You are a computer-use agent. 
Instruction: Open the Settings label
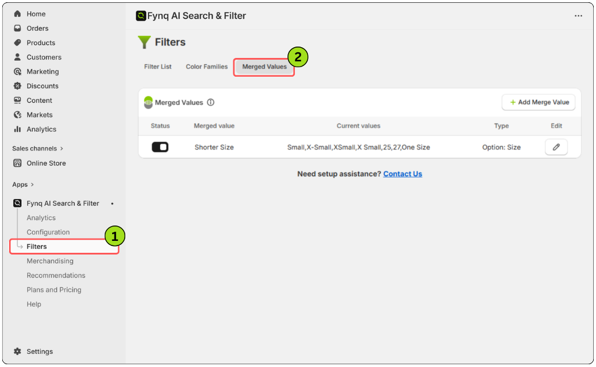pos(40,352)
